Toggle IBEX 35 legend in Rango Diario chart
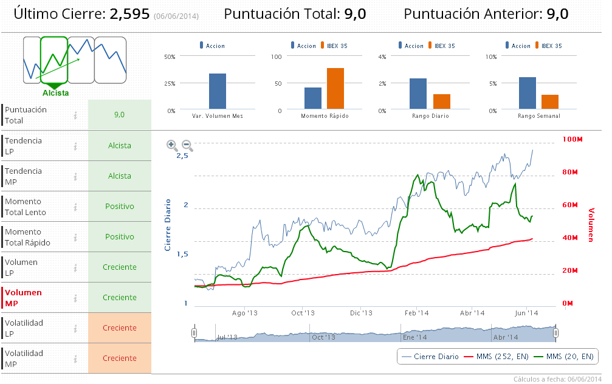612x384 pixels. pos(442,46)
